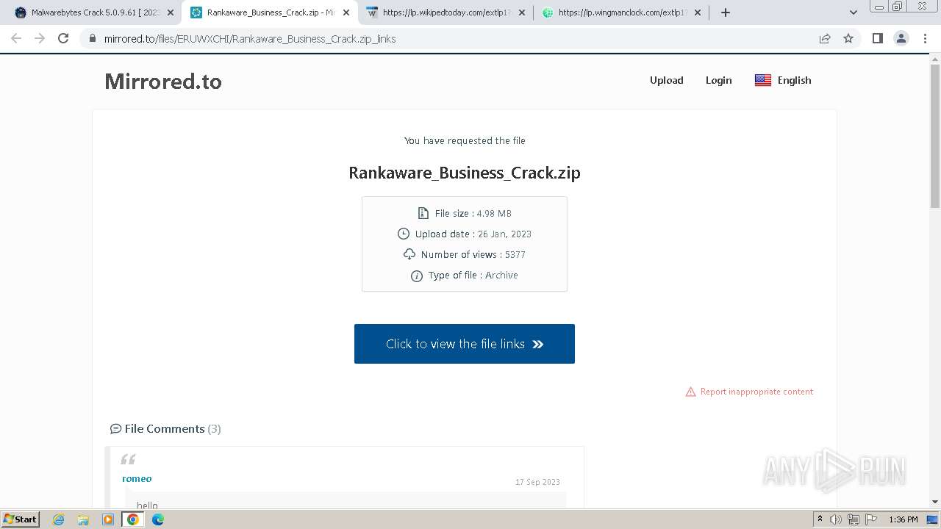This screenshot has height=529, width=941.
Task: Click the file name Rankaware_Business_Crack.zip heading
Action: coord(465,173)
